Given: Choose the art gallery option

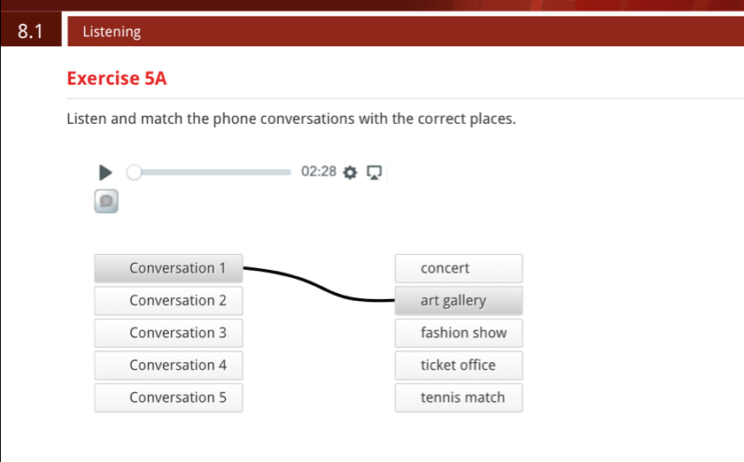Looking at the screenshot, I should pyautogui.click(x=458, y=301).
